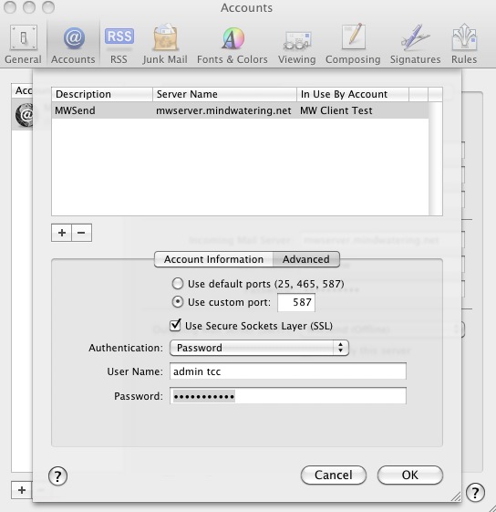Open Composing preferences

click(353, 44)
